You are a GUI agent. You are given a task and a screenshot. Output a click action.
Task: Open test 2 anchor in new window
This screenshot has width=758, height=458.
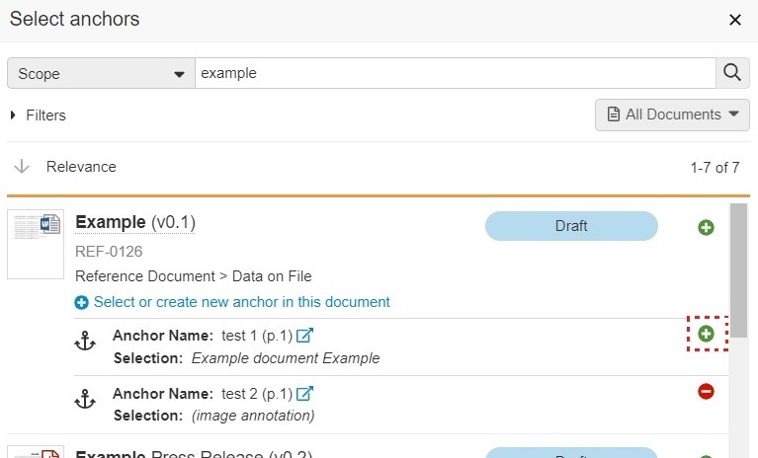[x=304, y=394]
